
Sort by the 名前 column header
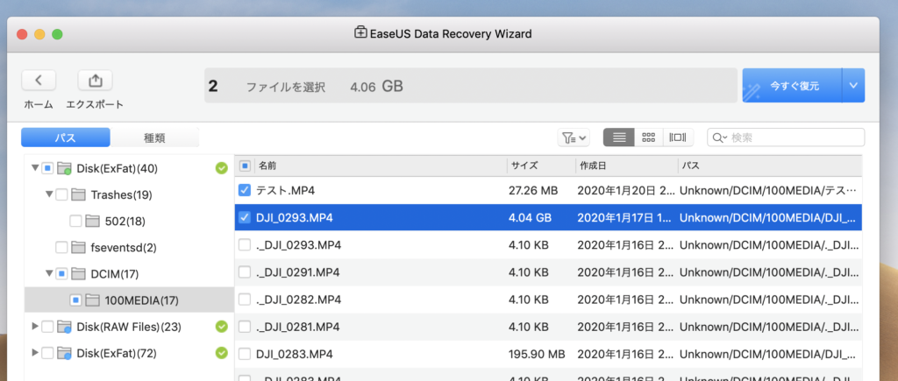tap(381, 166)
